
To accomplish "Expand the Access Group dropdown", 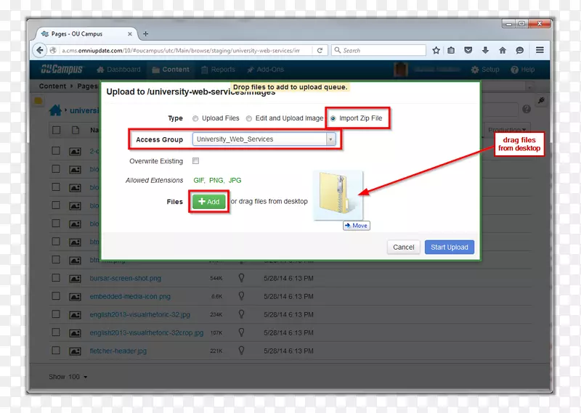I will coord(330,139).
